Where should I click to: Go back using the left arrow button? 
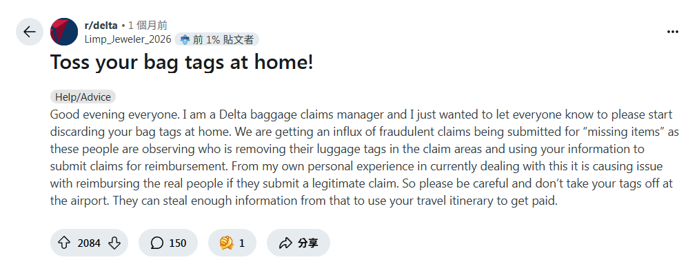coord(30,32)
